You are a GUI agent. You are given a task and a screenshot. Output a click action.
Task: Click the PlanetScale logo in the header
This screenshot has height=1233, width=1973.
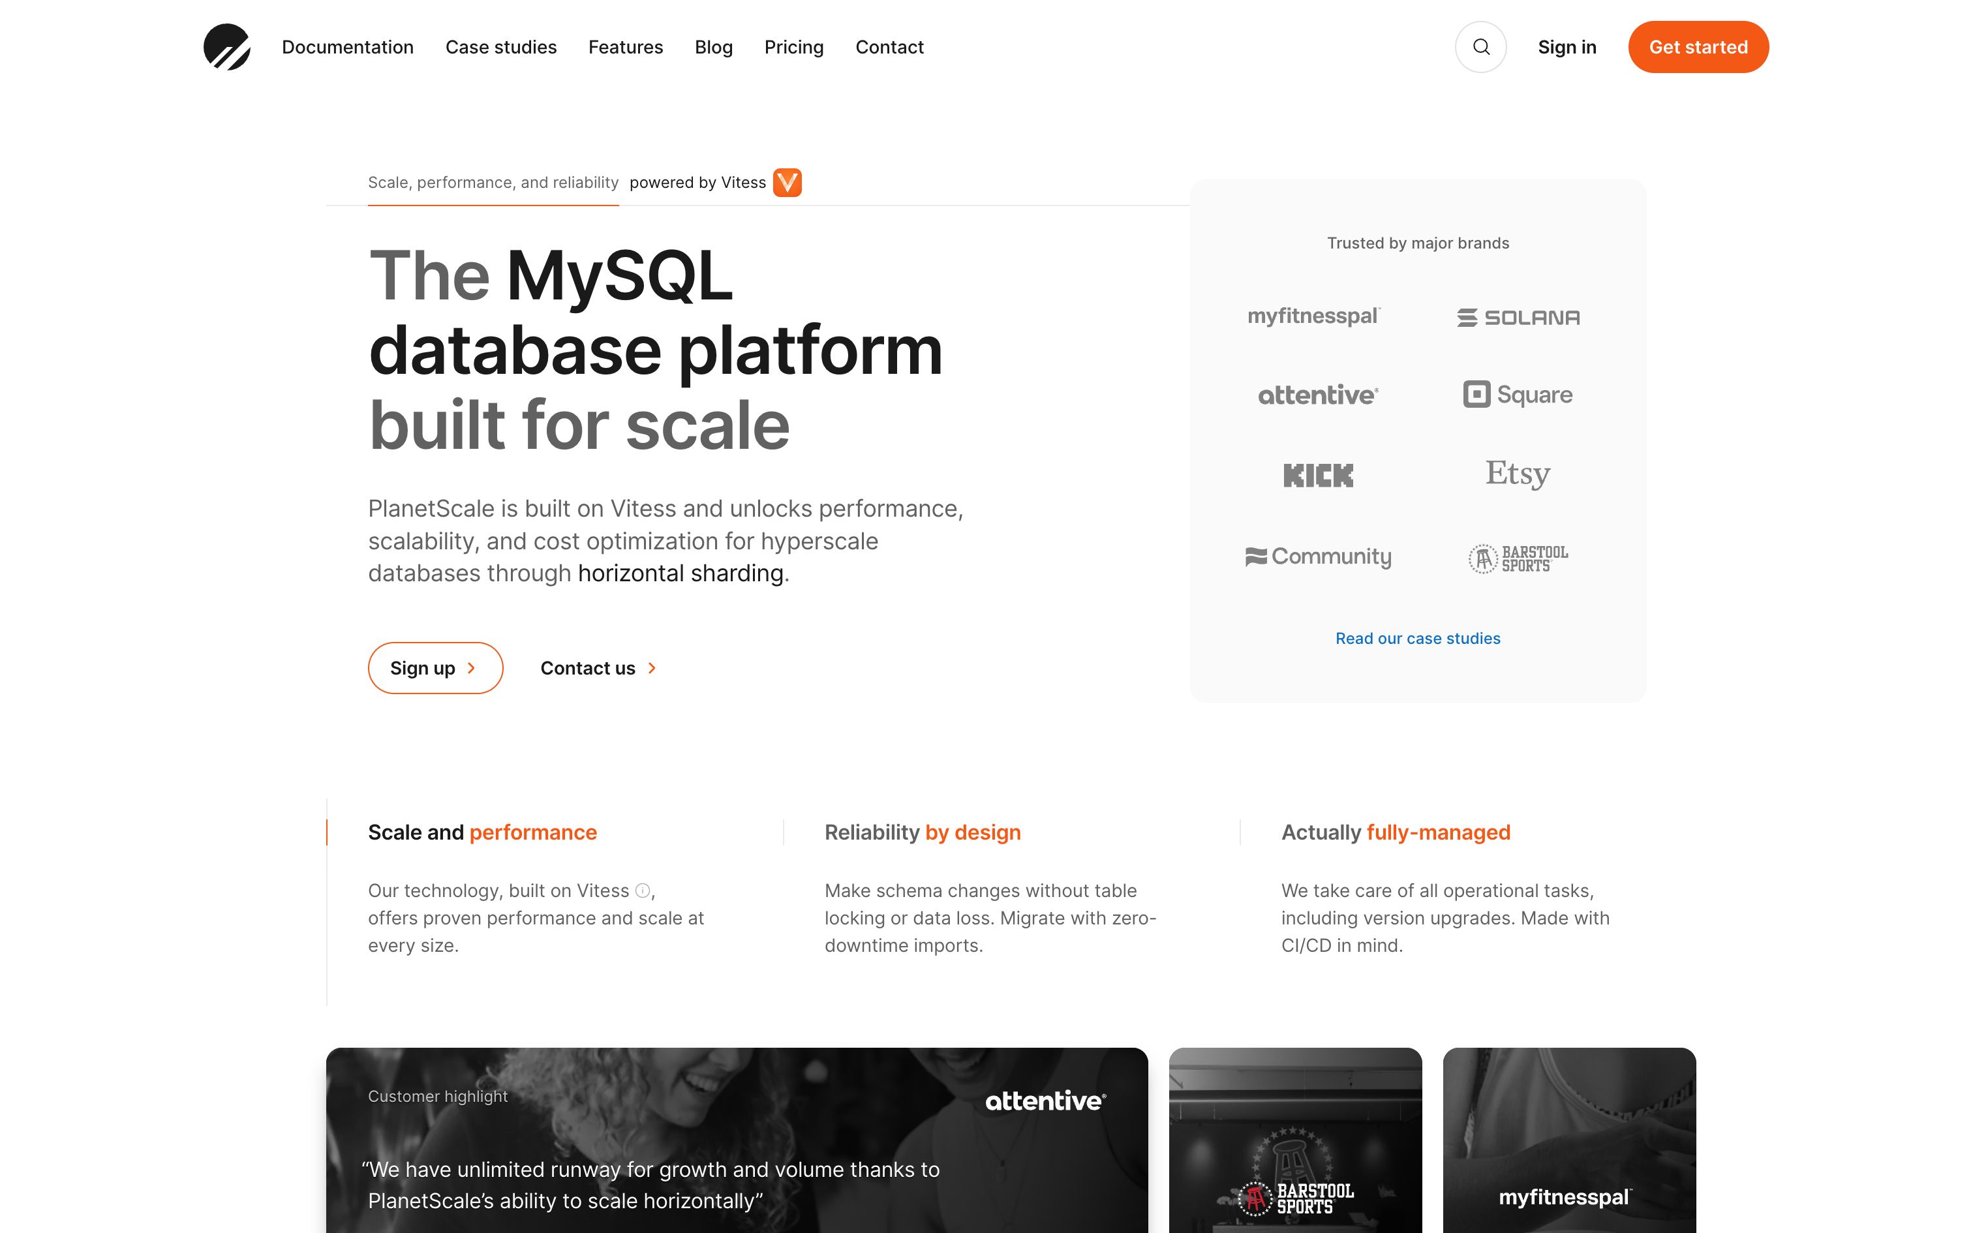226,46
